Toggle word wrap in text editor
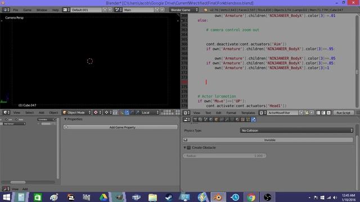 click(323, 113)
